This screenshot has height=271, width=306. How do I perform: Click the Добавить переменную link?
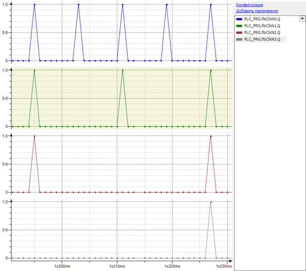click(x=257, y=11)
